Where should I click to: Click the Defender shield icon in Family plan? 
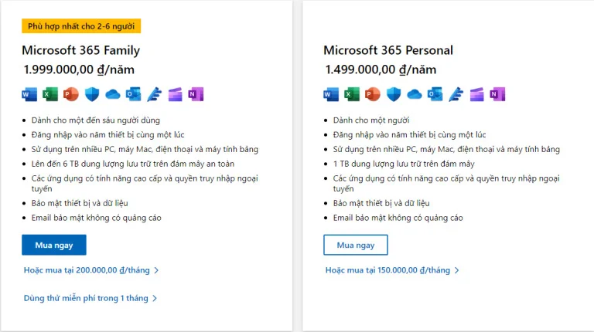[92, 94]
